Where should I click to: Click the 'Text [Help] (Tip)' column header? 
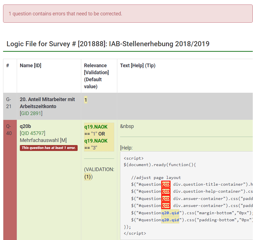(138, 66)
